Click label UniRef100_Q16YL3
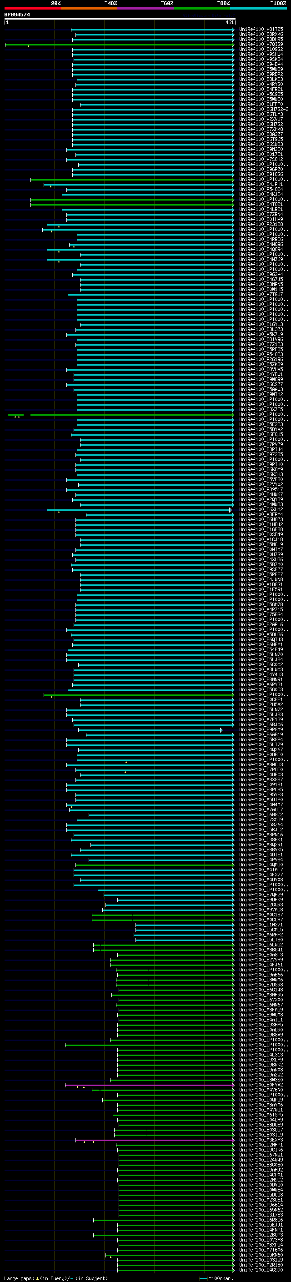 coord(261,325)
